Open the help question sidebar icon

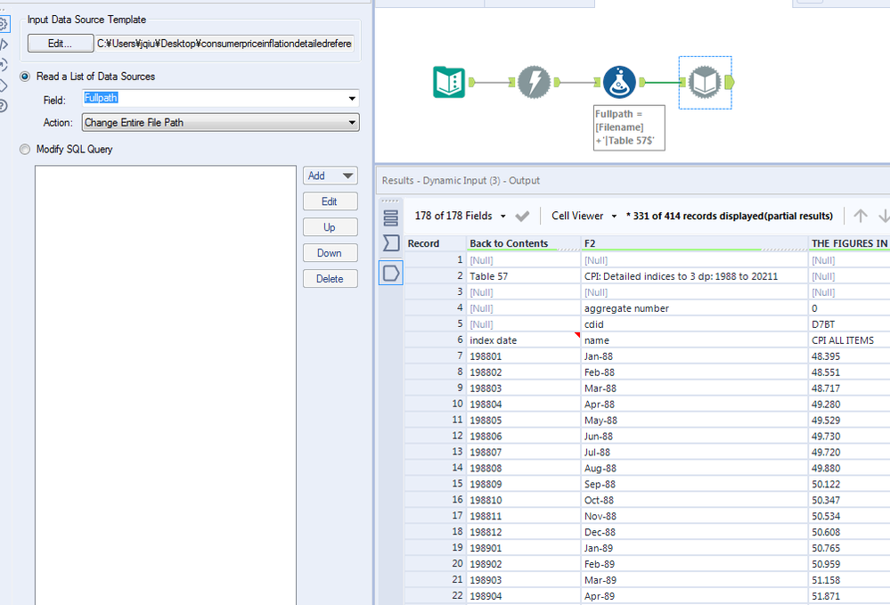coord(4,105)
